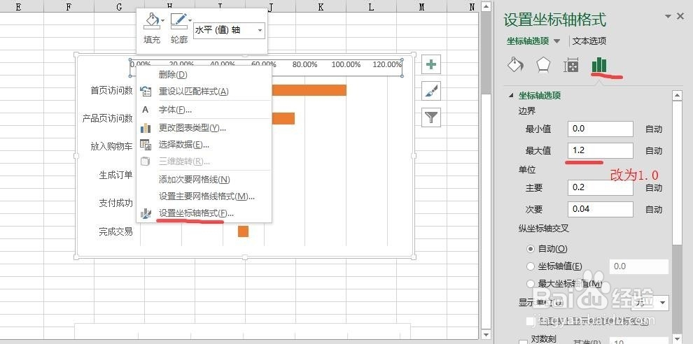Click axis label 80.00%
693x344 pixels.
305,64
